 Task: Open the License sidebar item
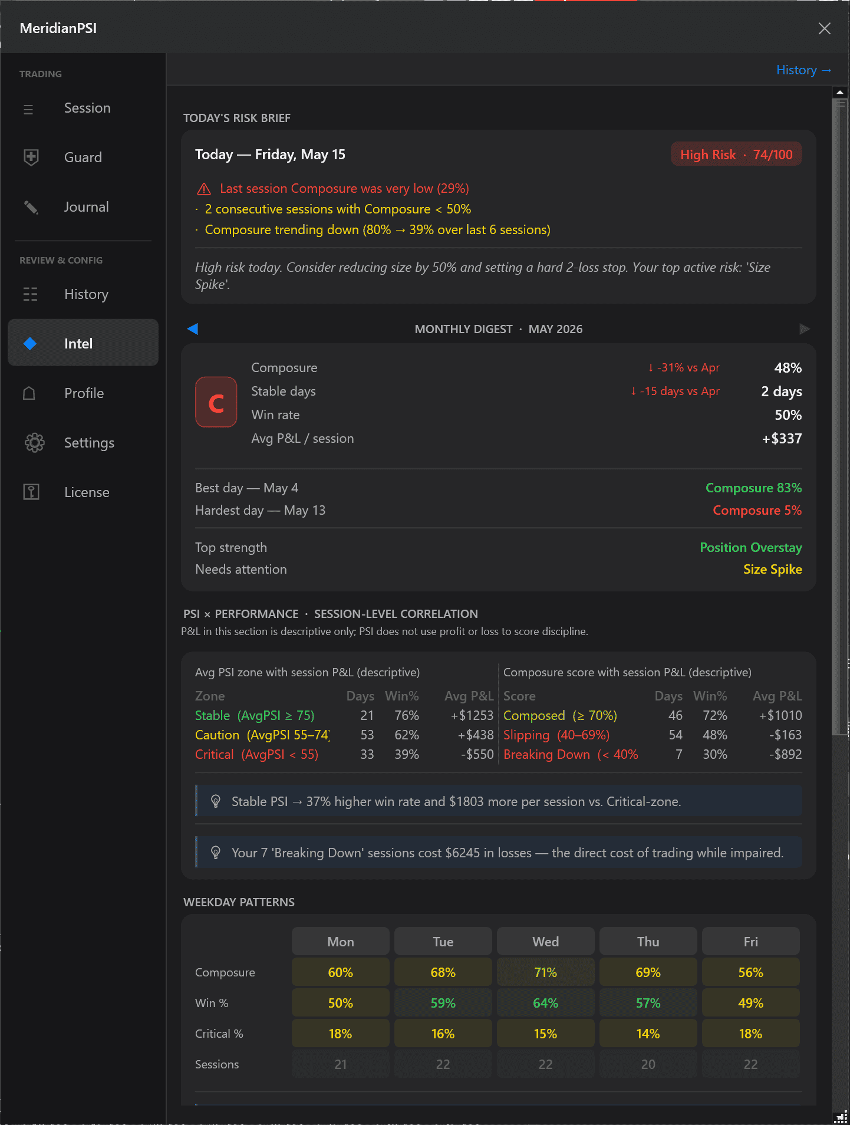[83, 492]
